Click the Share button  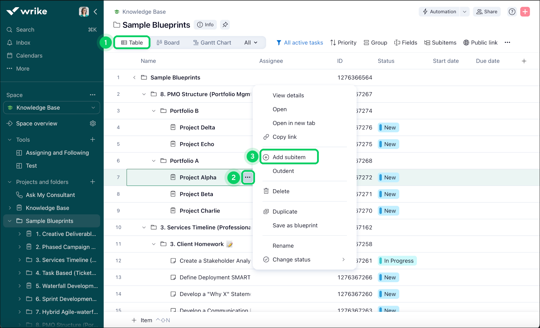487,12
